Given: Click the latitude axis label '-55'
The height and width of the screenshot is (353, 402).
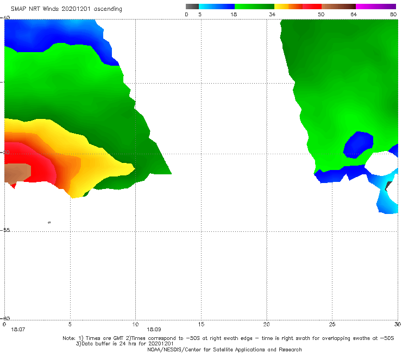Looking at the screenshot, I should click(5, 230).
